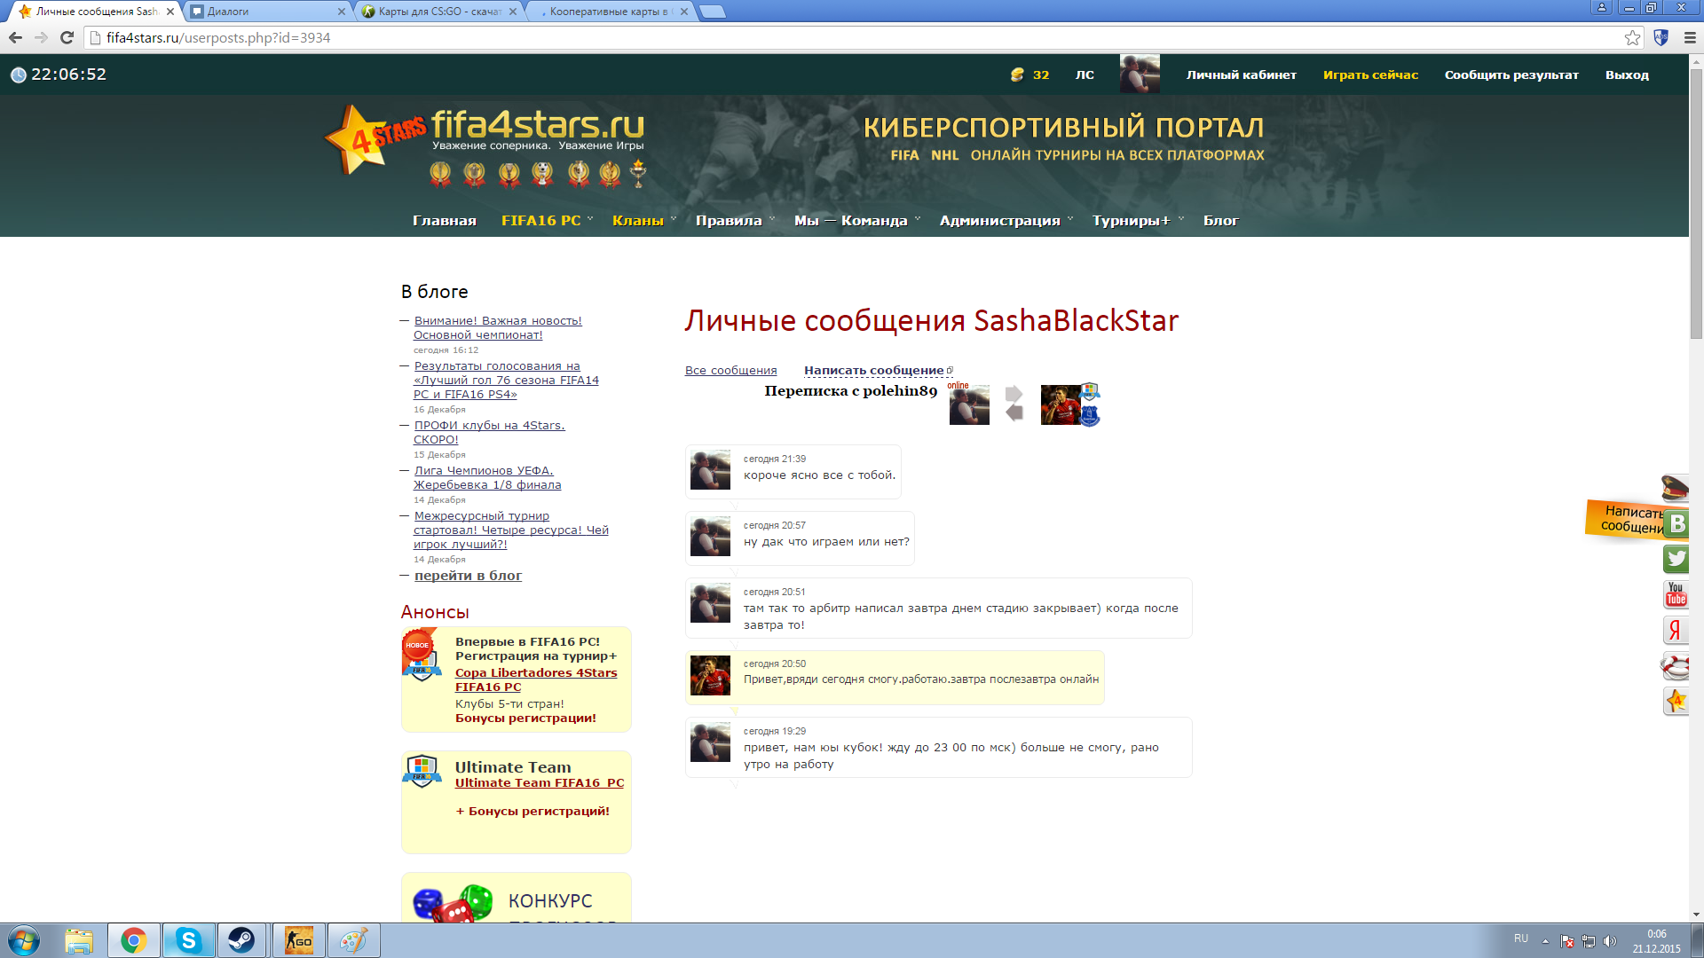
Task: Click the browser back arrow
Action: [15, 37]
